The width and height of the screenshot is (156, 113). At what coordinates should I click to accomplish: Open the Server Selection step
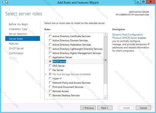[18, 34]
